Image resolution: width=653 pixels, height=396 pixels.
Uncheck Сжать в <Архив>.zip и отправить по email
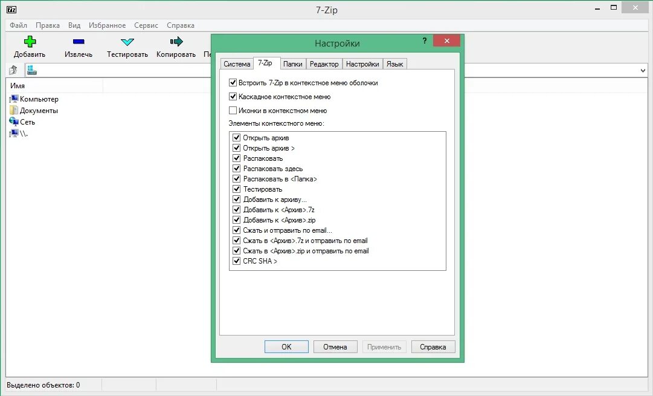pyautogui.click(x=237, y=250)
